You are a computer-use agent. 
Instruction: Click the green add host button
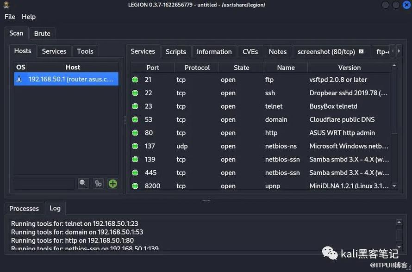(112, 184)
